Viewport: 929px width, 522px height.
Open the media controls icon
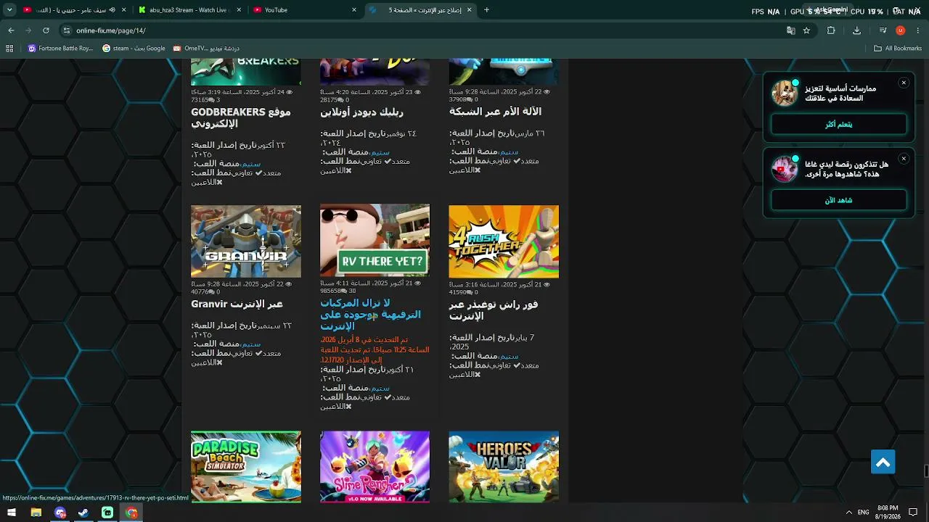(x=883, y=30)
